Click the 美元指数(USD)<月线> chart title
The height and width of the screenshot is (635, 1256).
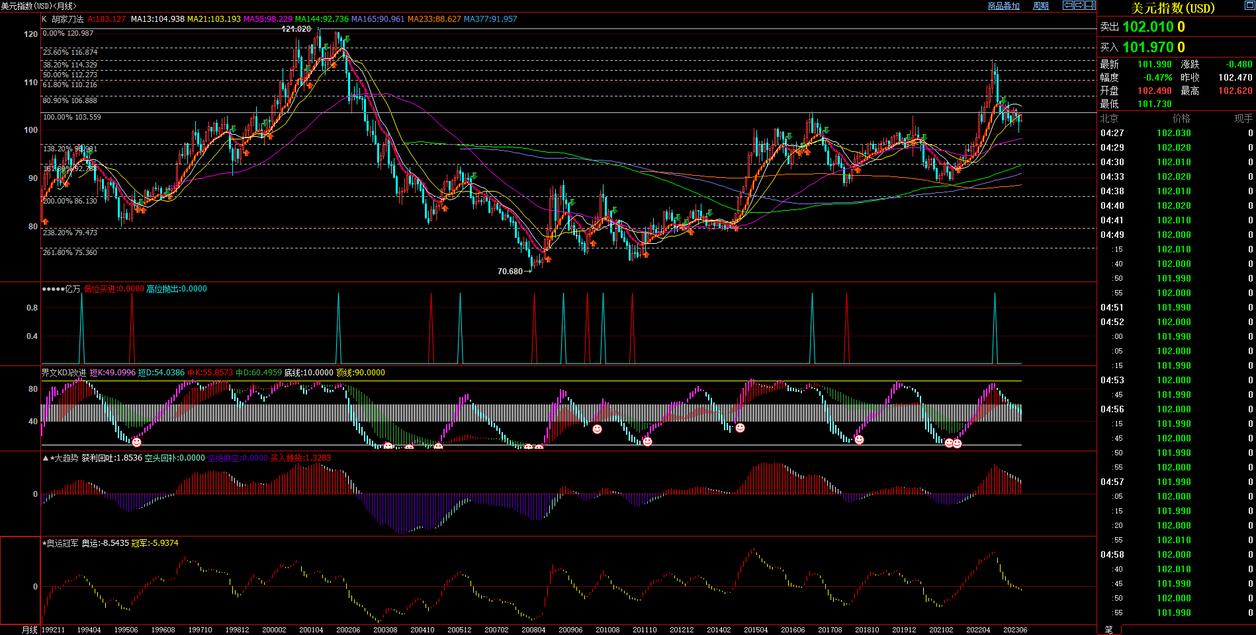pyautogui.click(x=38, y=6)
